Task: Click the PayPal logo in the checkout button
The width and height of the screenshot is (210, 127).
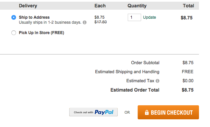Action: pyautogui.click(x=104, y=112)
